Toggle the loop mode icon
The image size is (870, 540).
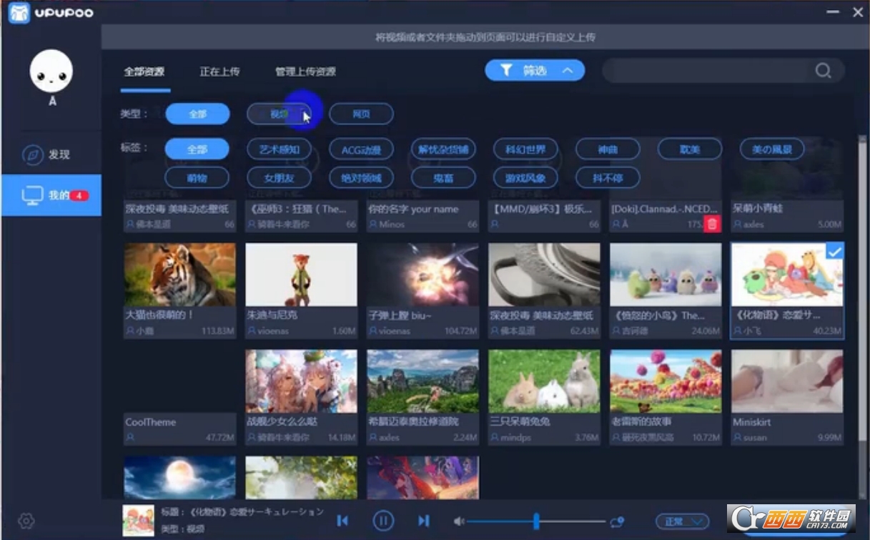(618, 521)
